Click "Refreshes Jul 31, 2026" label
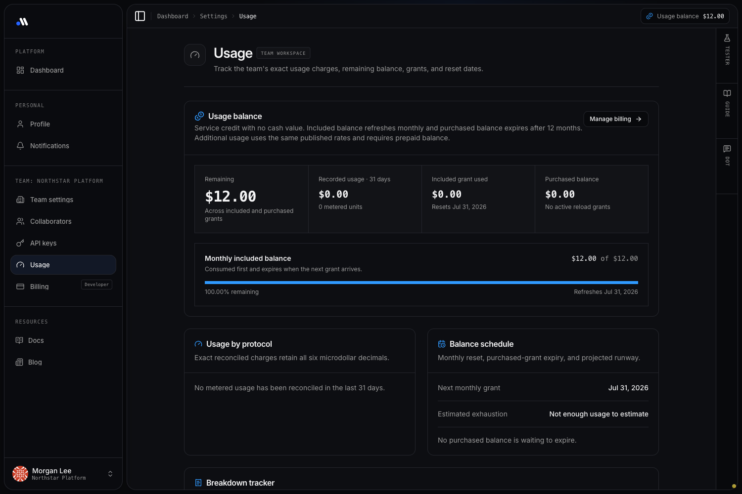Image resolution: width=742 pixels, height=494 pixels. [606, 292]
